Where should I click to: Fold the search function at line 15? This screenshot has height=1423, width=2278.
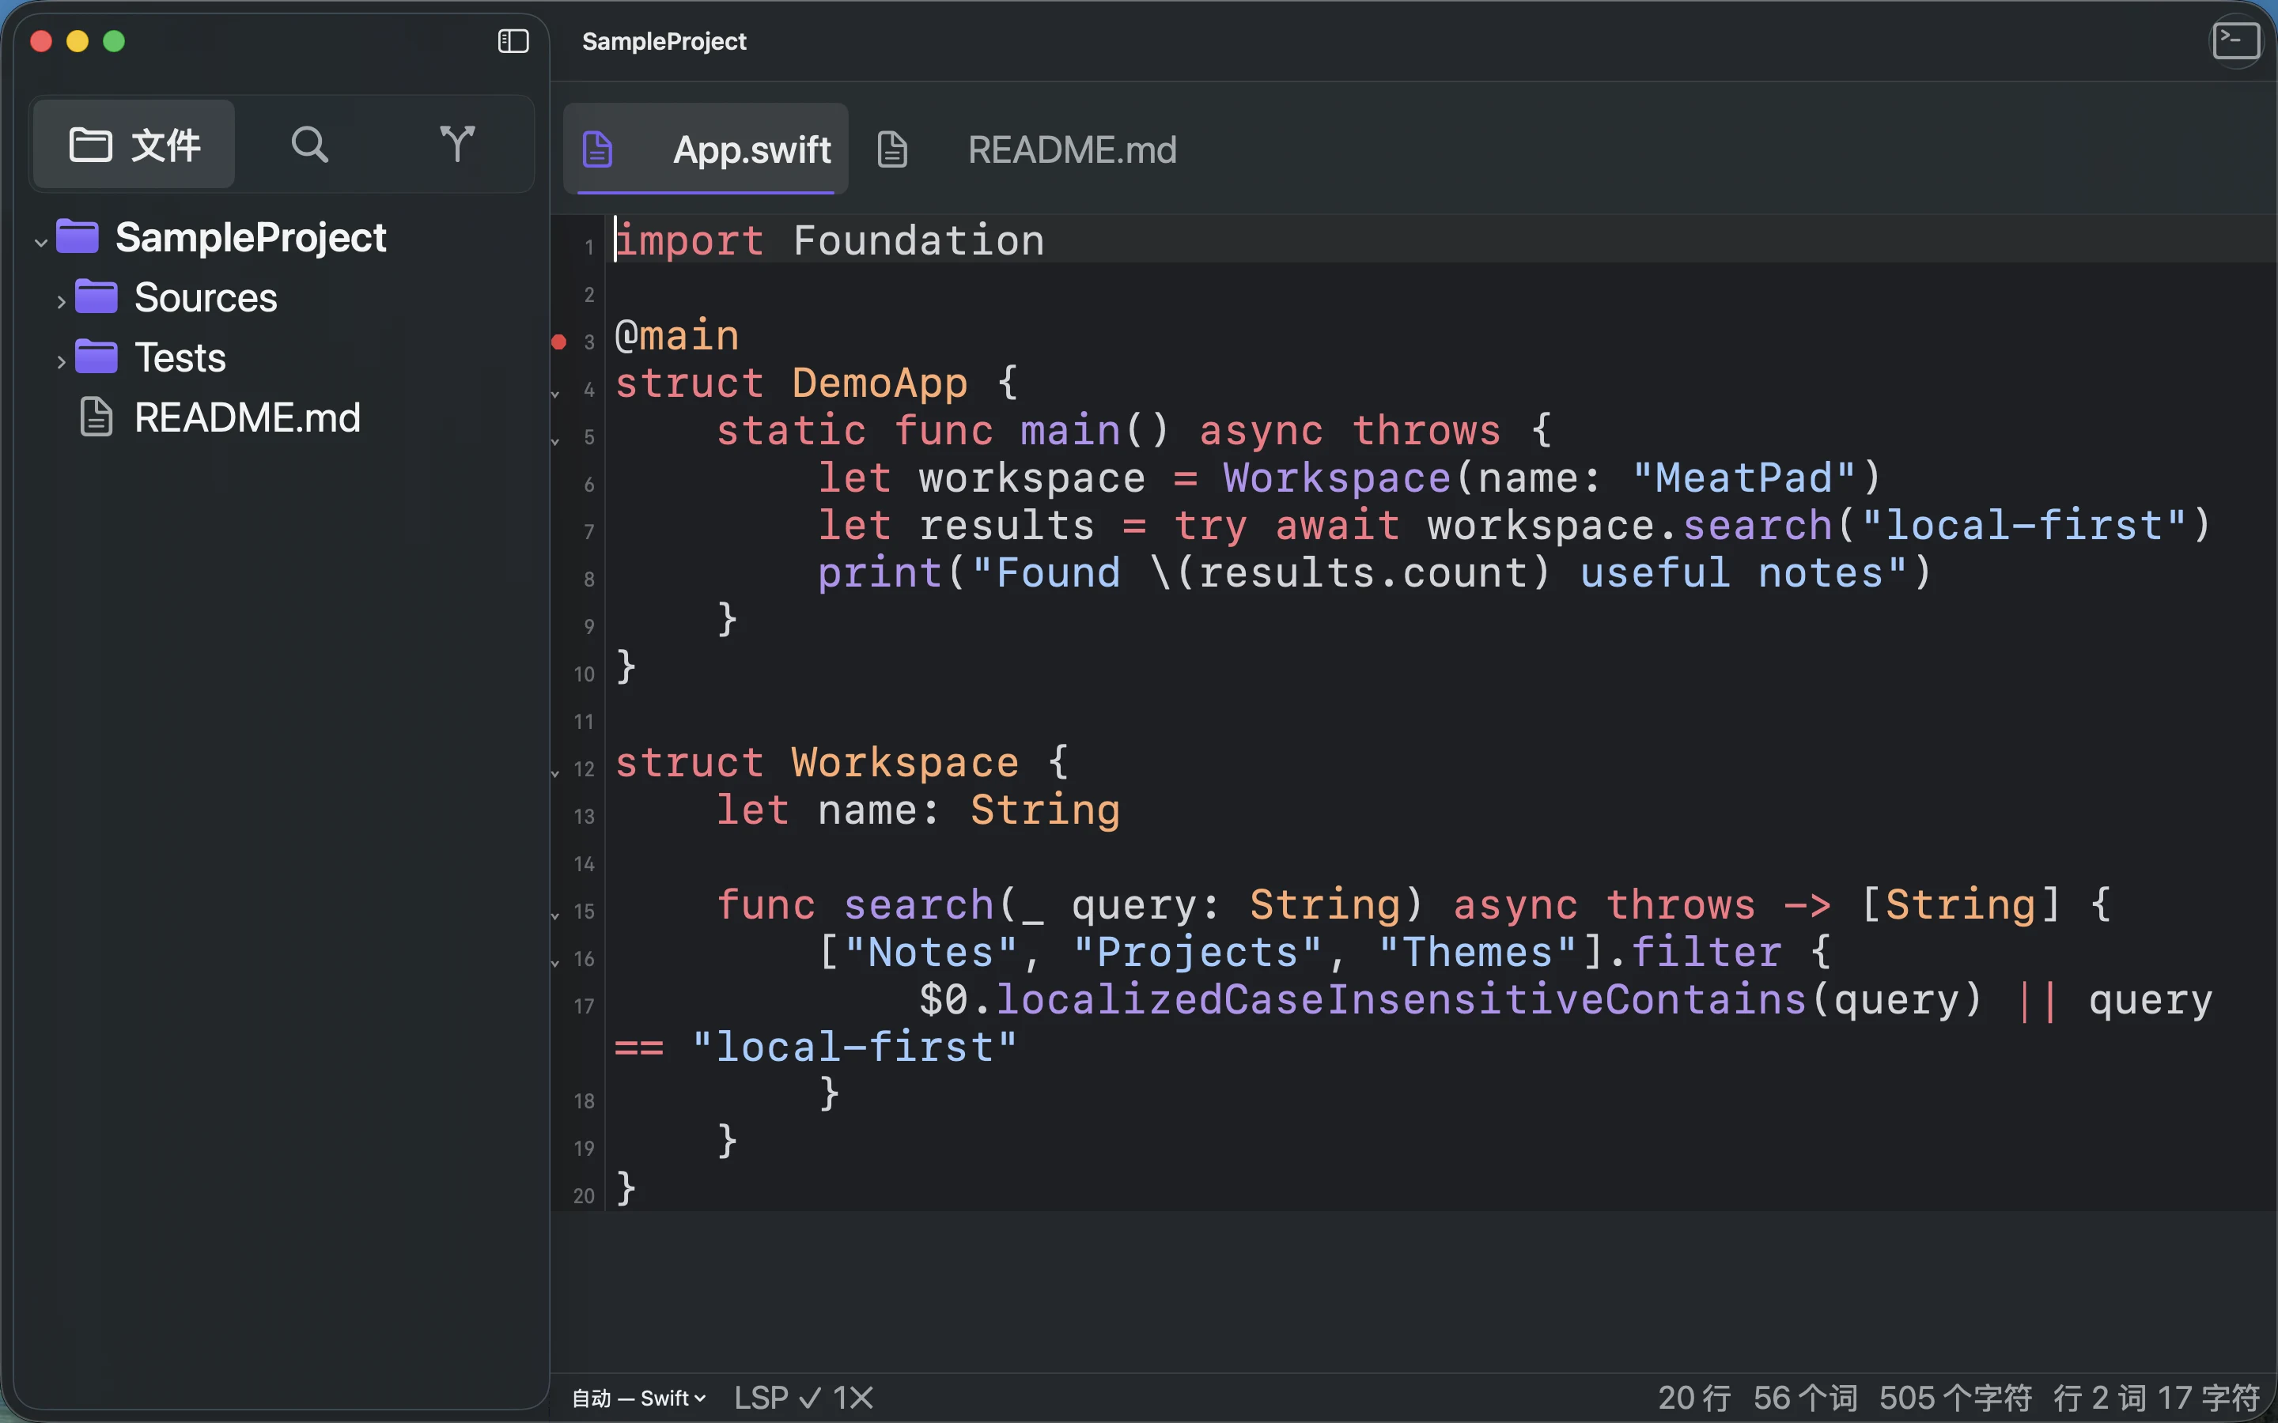click(555, 915)
